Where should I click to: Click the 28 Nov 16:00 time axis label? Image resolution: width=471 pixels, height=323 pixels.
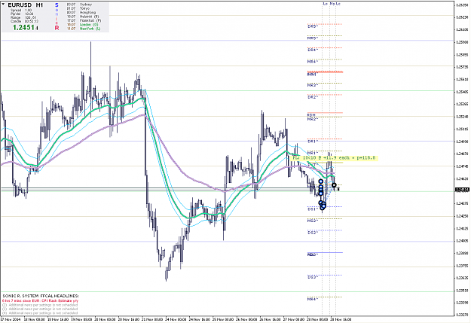[x=341, y=319]
